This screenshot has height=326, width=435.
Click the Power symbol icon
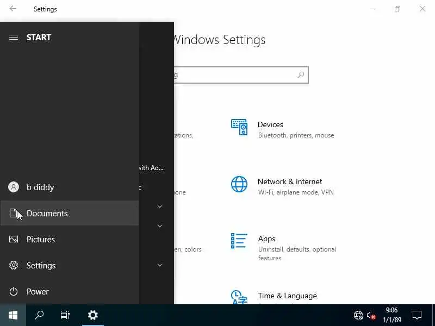[x=13, y=291]
